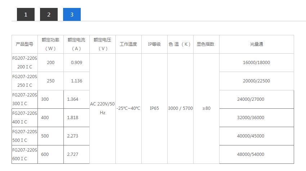Click the power value 400
Image resolution: width=306 pixels, height=171 pixels.
click(45, 118)
